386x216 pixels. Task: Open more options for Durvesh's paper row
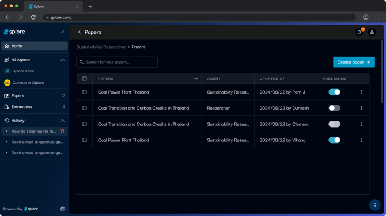tap(361, 108)
